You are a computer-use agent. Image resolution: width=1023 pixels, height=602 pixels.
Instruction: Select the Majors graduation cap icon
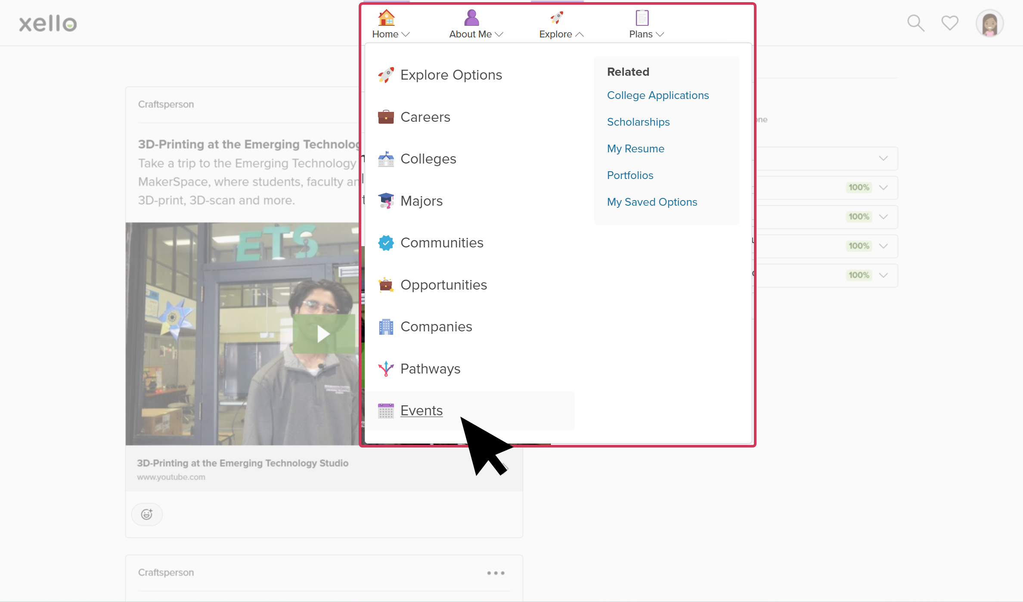pyautogui.click(x=386, y=201)
